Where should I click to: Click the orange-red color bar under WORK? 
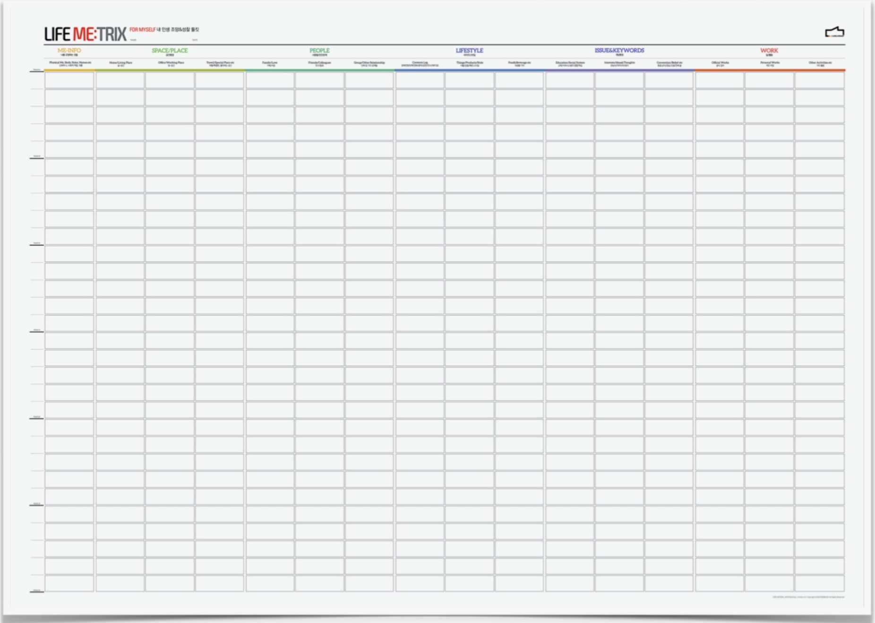click(770, 70)
